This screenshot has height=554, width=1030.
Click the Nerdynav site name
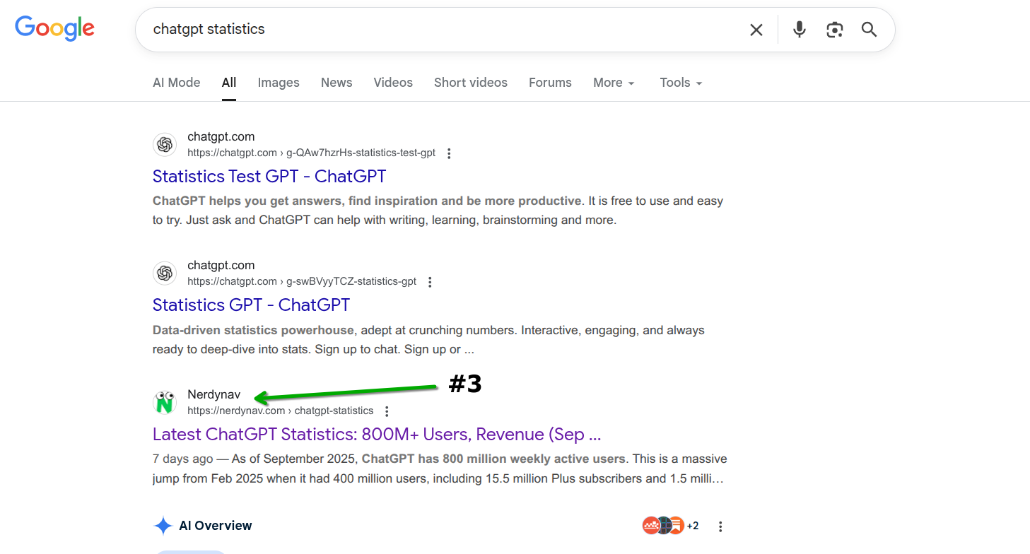pos(213,394)
